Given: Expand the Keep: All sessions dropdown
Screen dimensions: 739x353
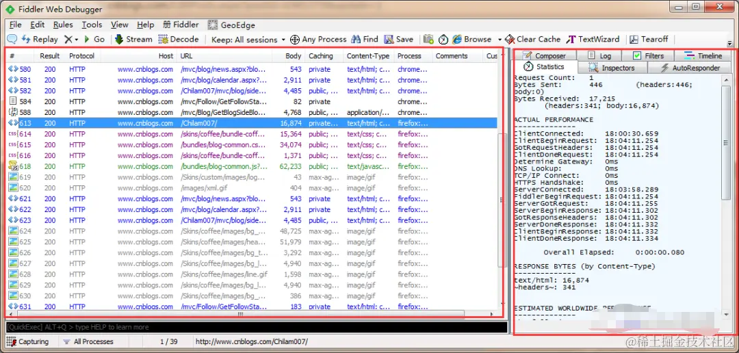Looking at the screenshot, I should [x=248, y=39].
